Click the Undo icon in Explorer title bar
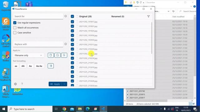Viewport: 200px width, 112px height. (137, 2)
